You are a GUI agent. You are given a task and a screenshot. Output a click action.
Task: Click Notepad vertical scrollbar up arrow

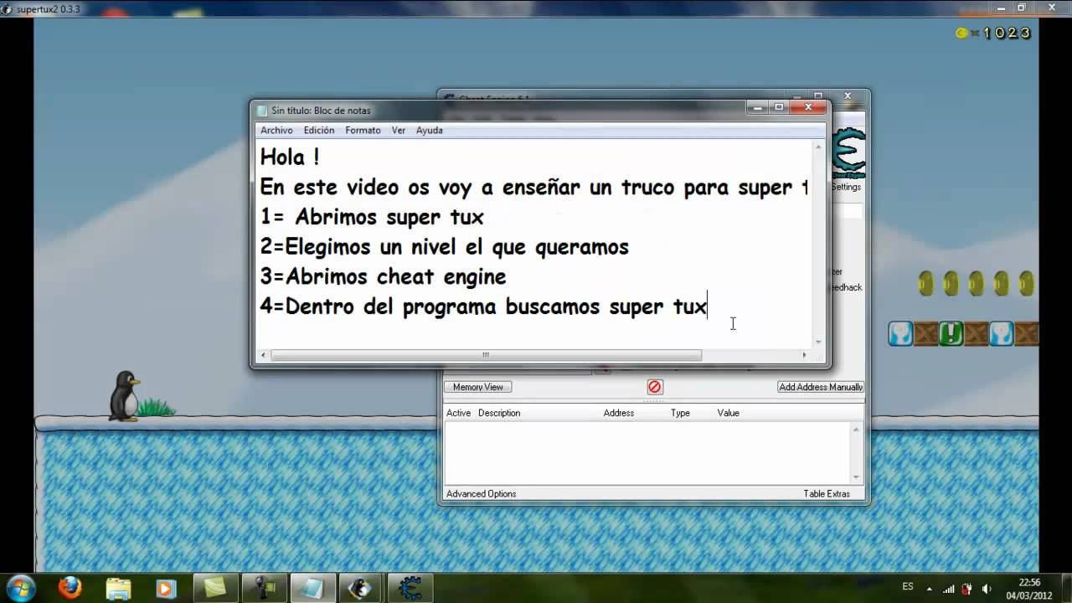(x=818, y=147)
